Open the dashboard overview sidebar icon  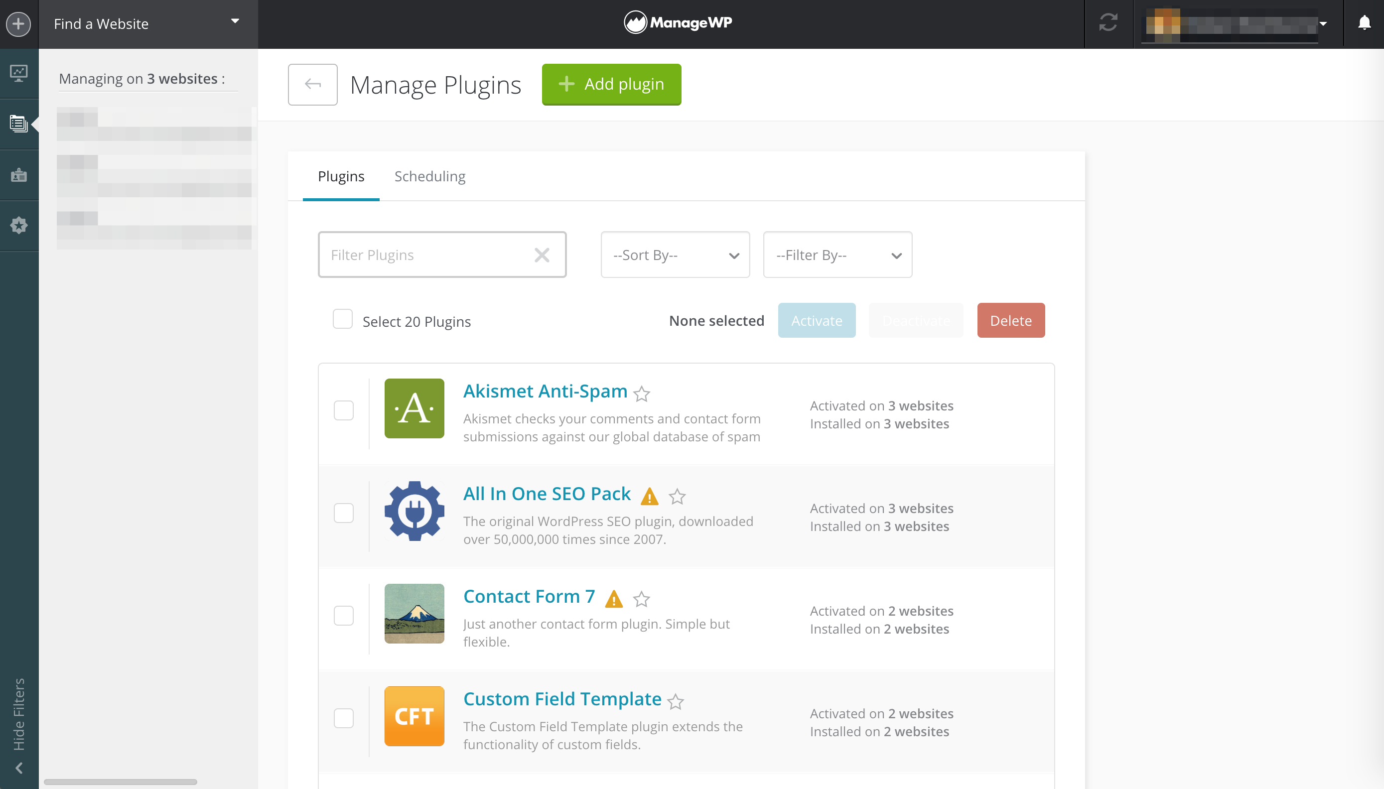pos(19,73)
